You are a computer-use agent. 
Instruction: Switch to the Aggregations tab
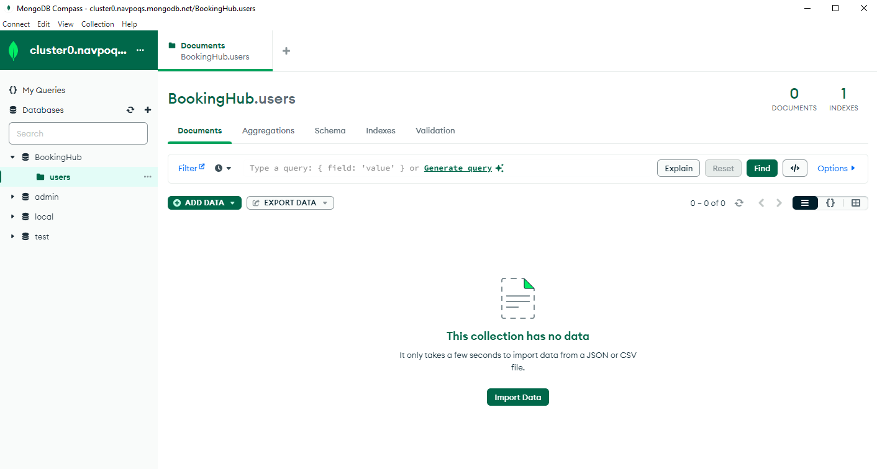(268, 131)
